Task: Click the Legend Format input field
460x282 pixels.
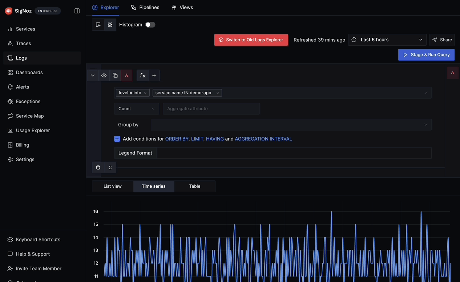Action: [294, 153]
